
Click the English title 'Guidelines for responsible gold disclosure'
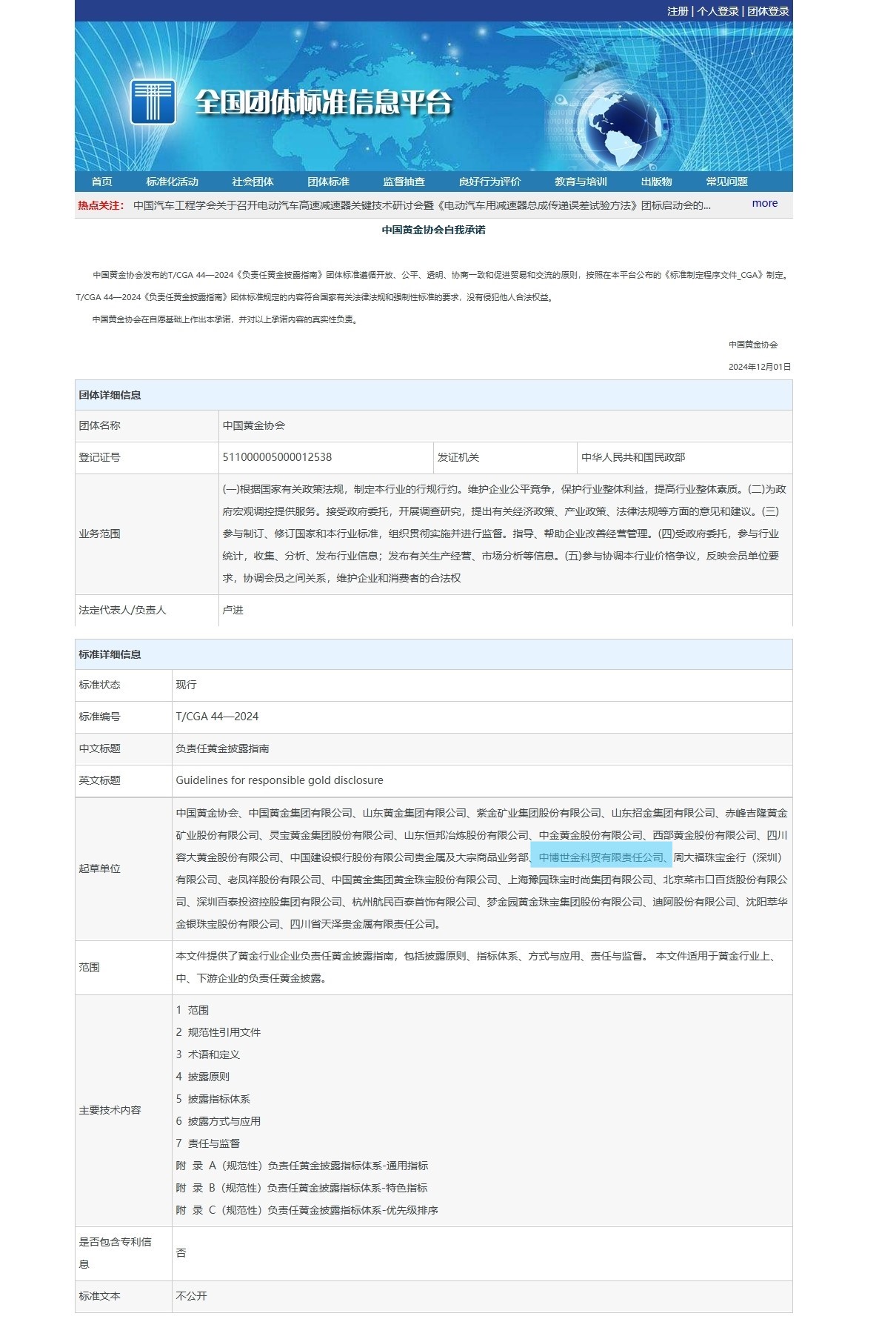[279, 780]
